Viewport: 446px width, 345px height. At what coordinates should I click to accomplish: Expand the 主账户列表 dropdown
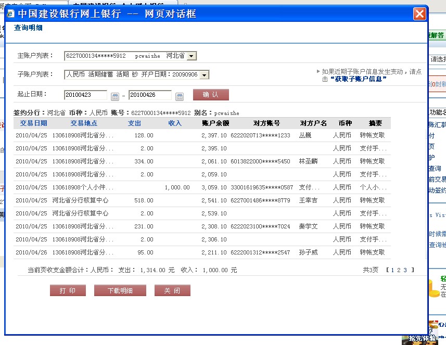tap(192, 56)
